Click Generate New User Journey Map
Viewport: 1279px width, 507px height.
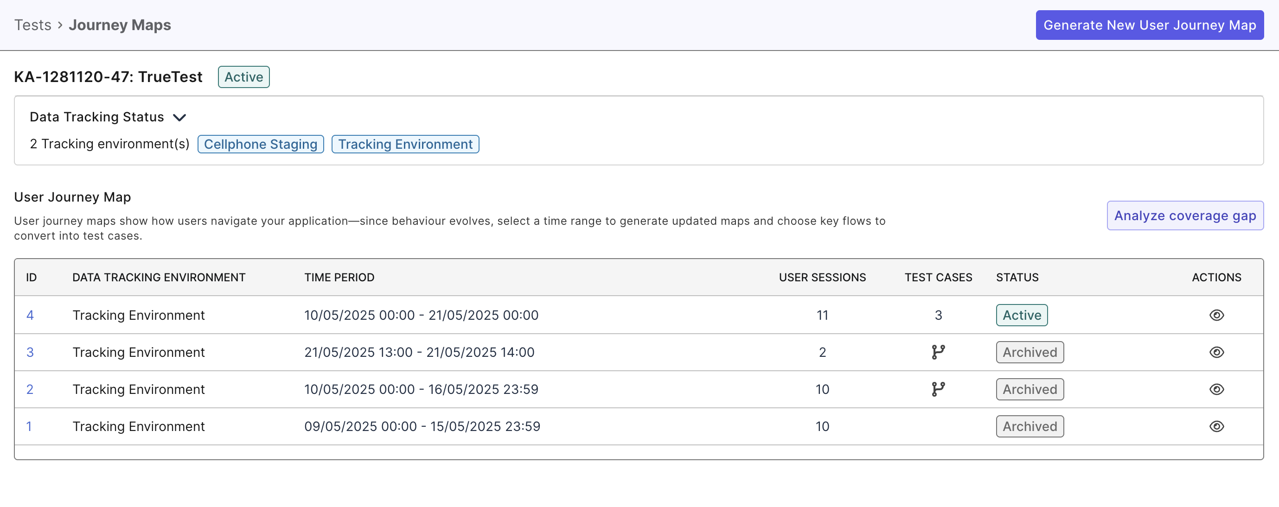[x=1149, y=25]
